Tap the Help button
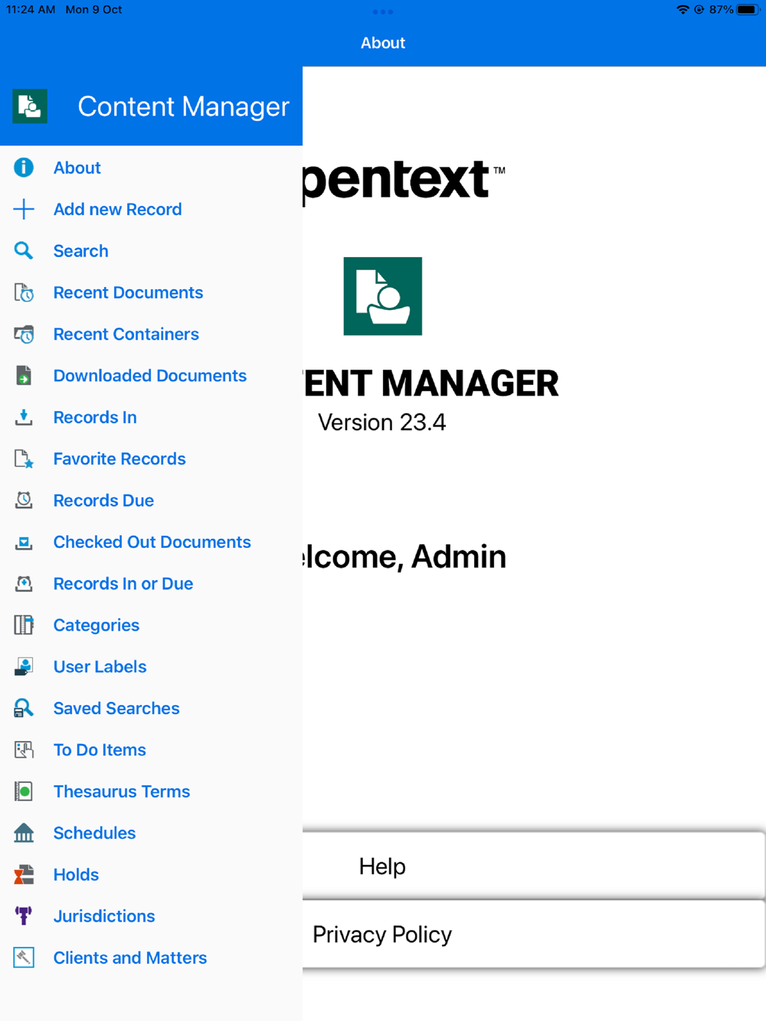The width and height of the screenshot is (766, 1021). tap(534, 866)
